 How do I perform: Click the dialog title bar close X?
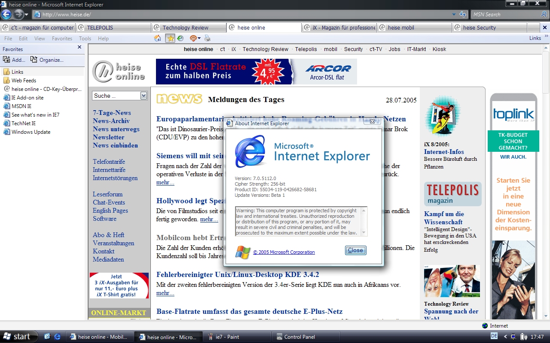click(x=372, y=121)
